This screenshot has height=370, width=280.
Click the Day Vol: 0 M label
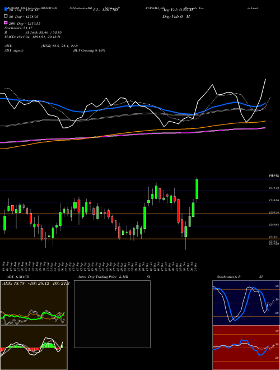pyautogui.click(x=176, y=16)
